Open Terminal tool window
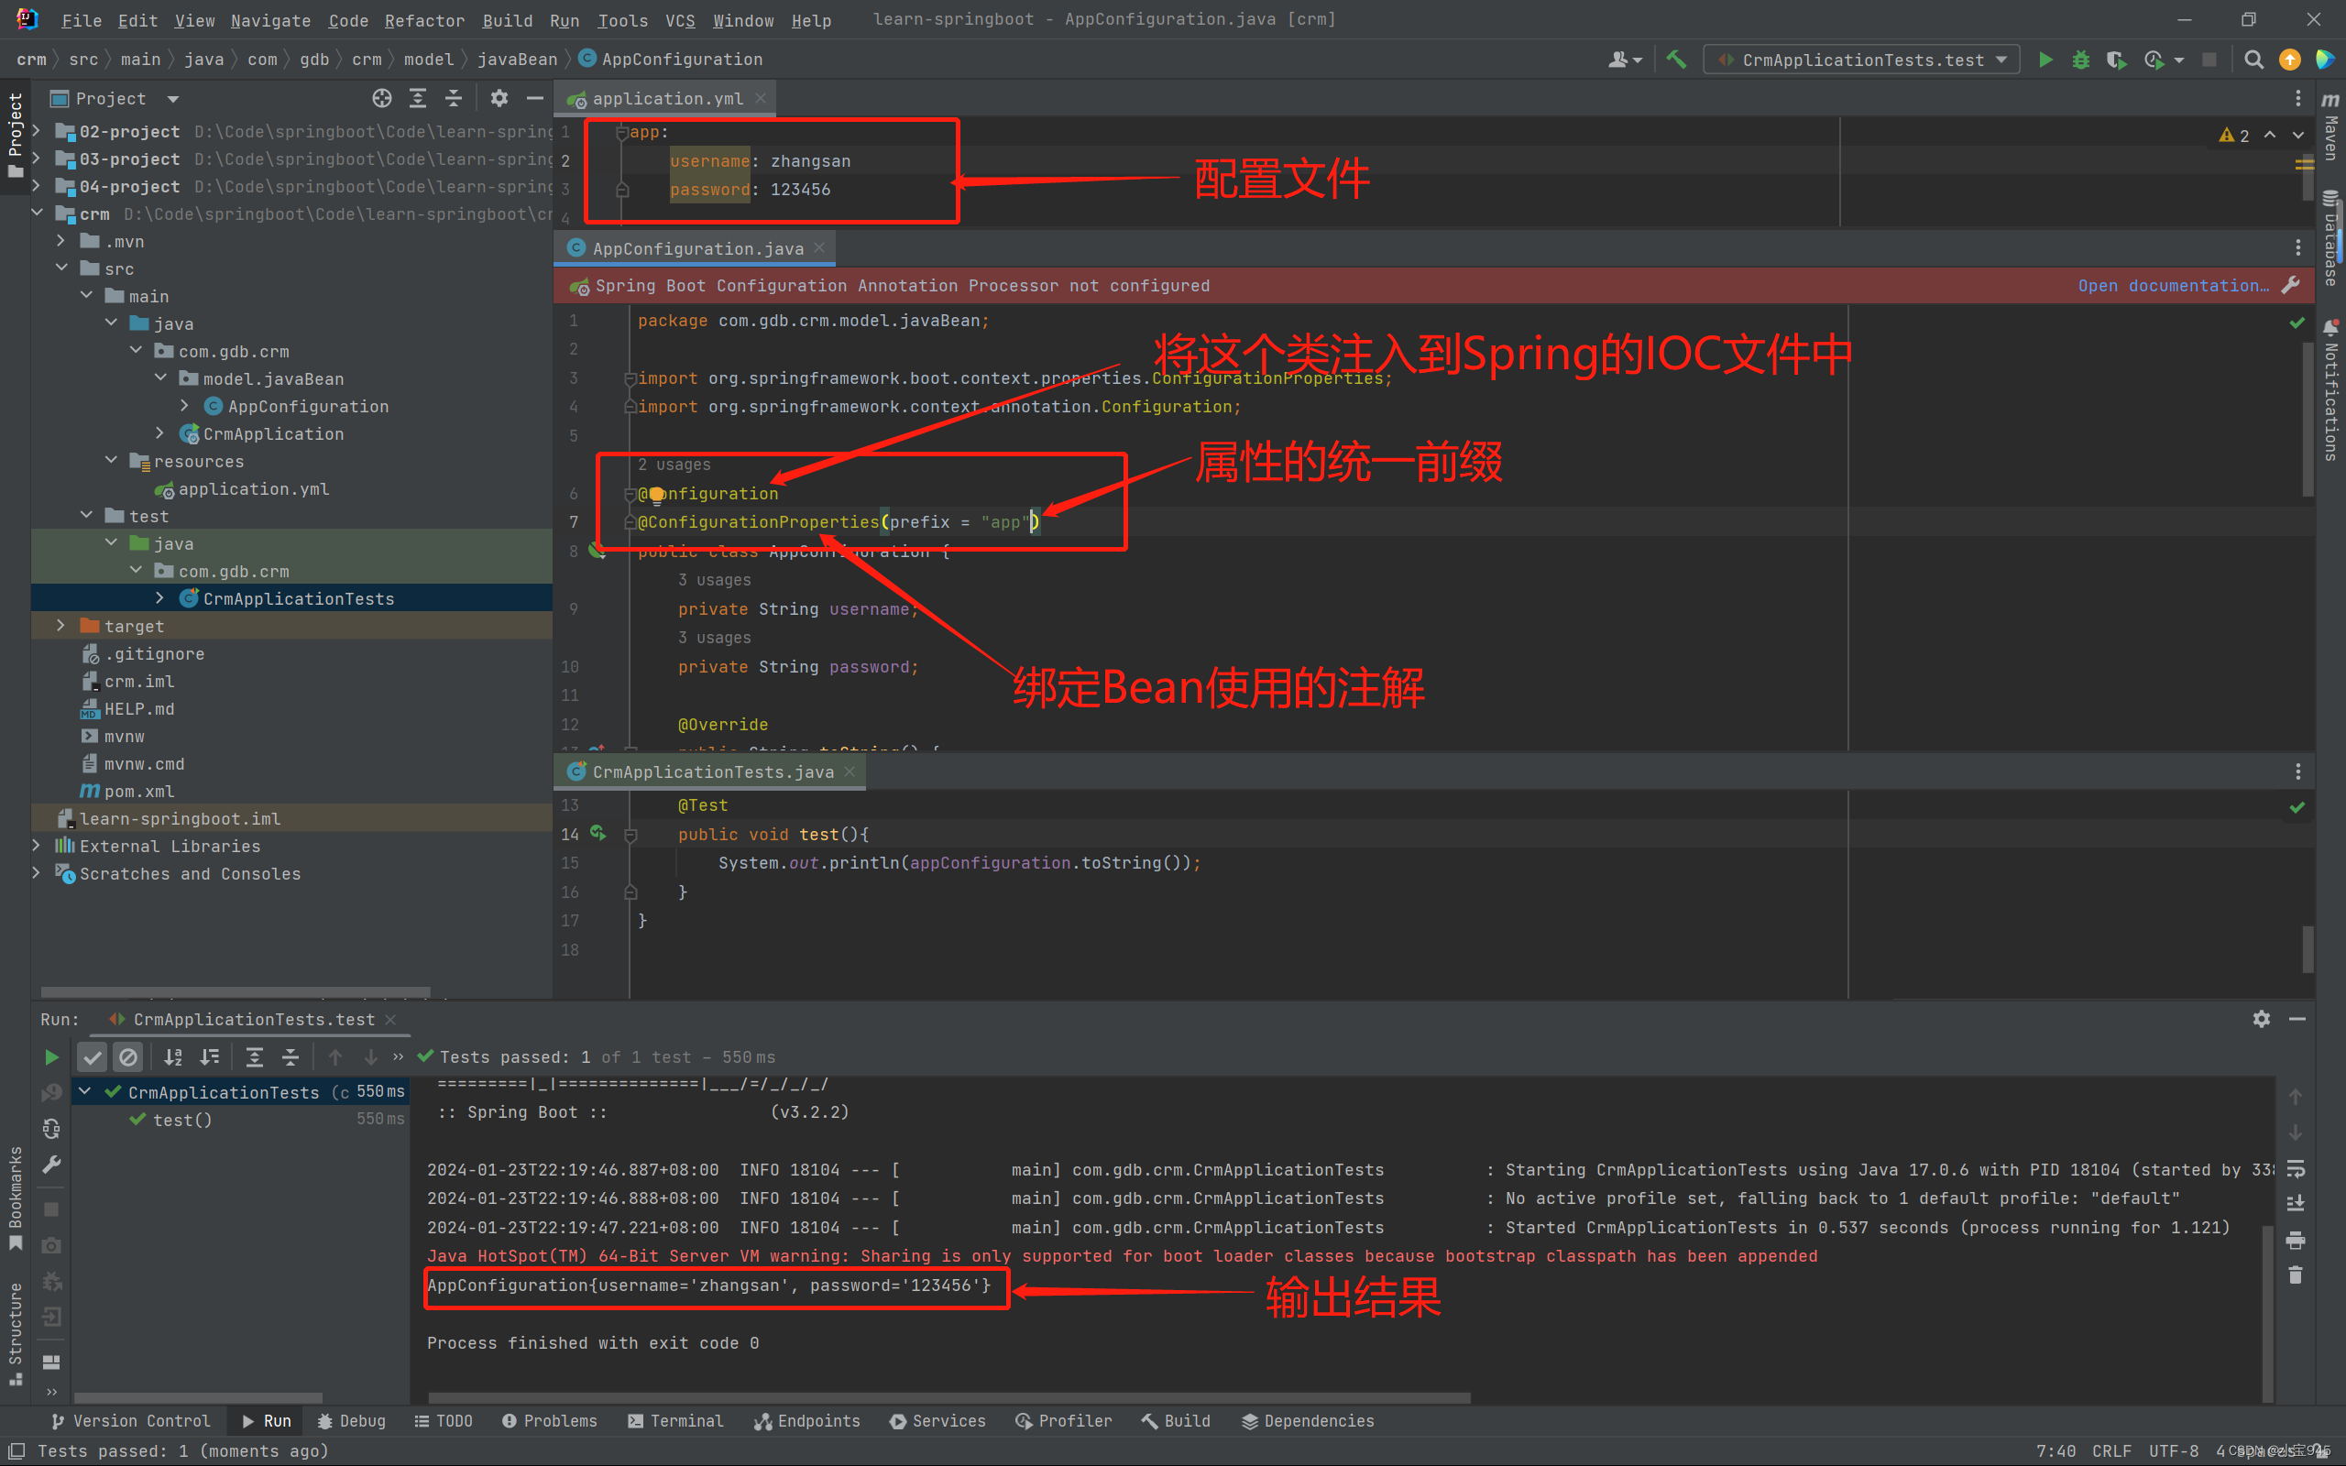The height and width of the screenshot is (1466, 2346). click(675, 1420)
